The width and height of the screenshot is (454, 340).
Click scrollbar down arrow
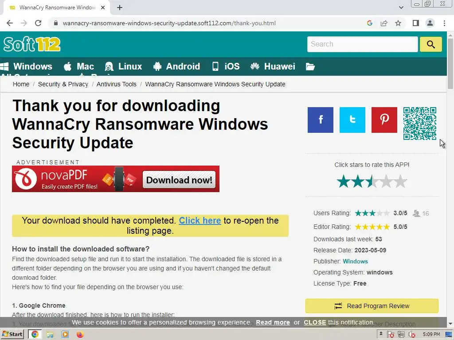click(450, 324)
